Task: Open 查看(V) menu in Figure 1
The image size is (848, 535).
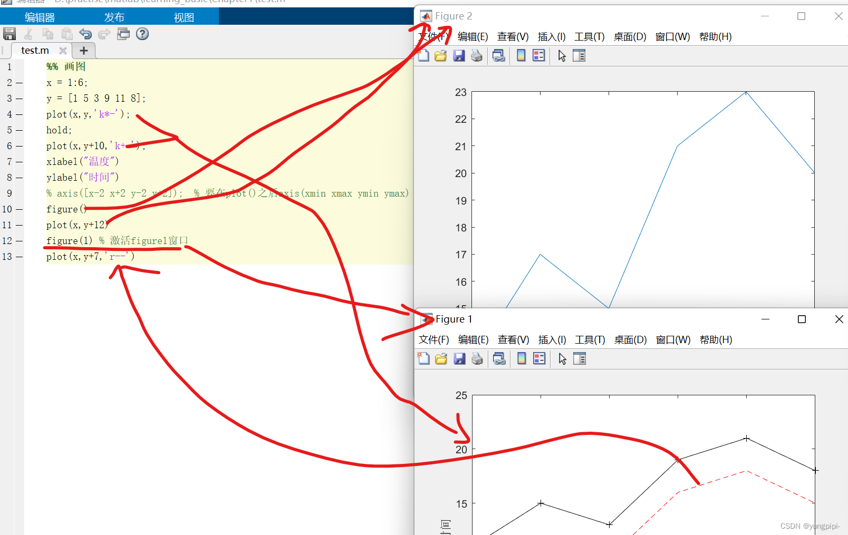Action: (x=513, y=339)
